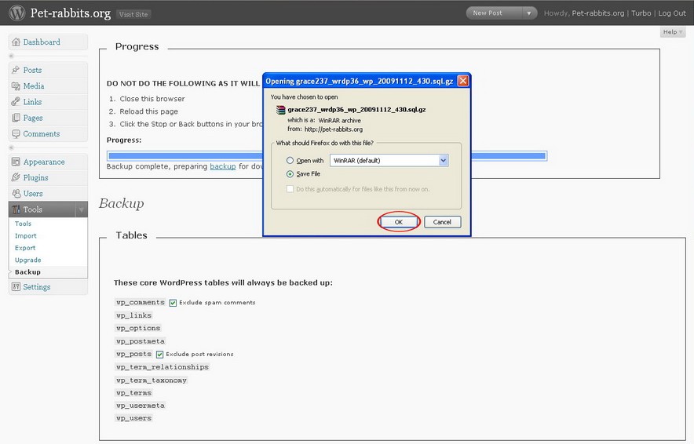Click OK in the download dialog

398,222
